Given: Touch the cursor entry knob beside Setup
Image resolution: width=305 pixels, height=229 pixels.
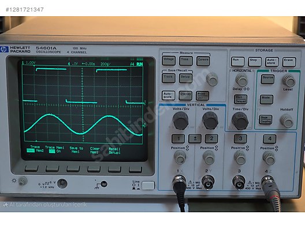Looking at the screenshot, I should click(212, 79).
